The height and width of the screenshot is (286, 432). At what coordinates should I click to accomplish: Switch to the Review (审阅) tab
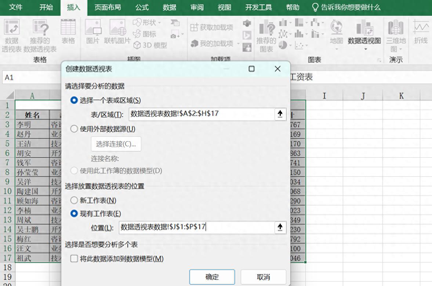point(197,7)
